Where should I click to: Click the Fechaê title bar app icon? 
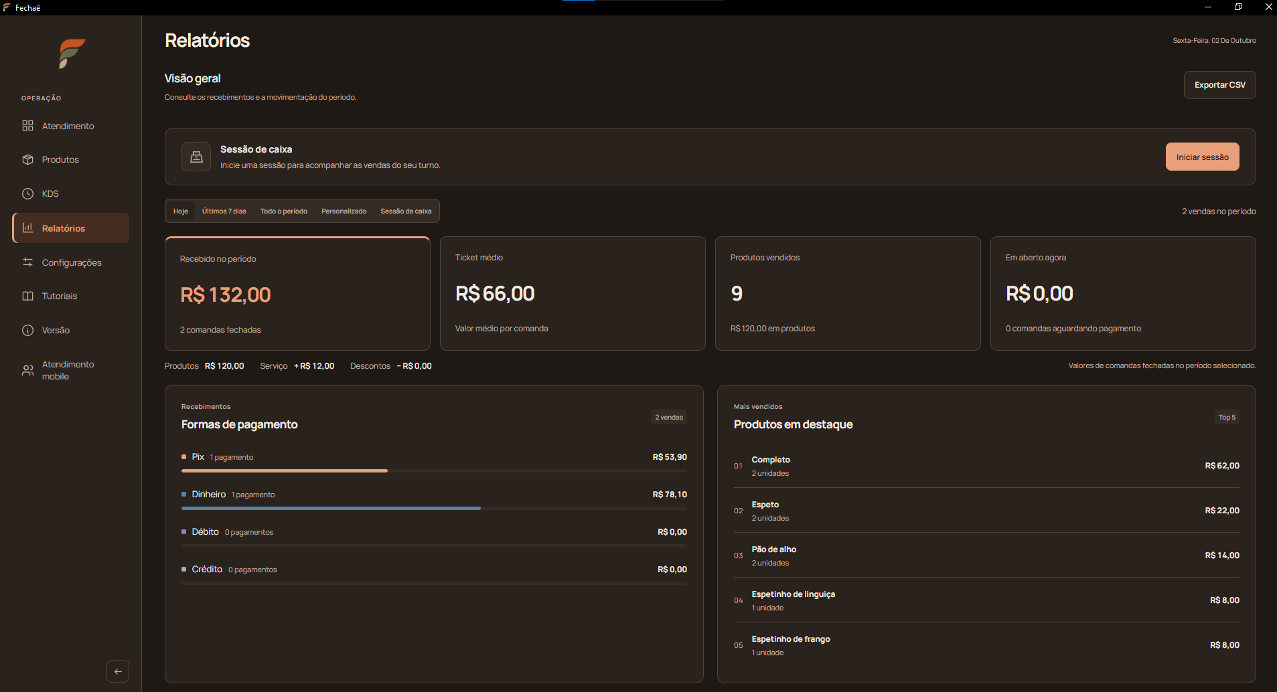pyautogui.click(x=7, y=7)
